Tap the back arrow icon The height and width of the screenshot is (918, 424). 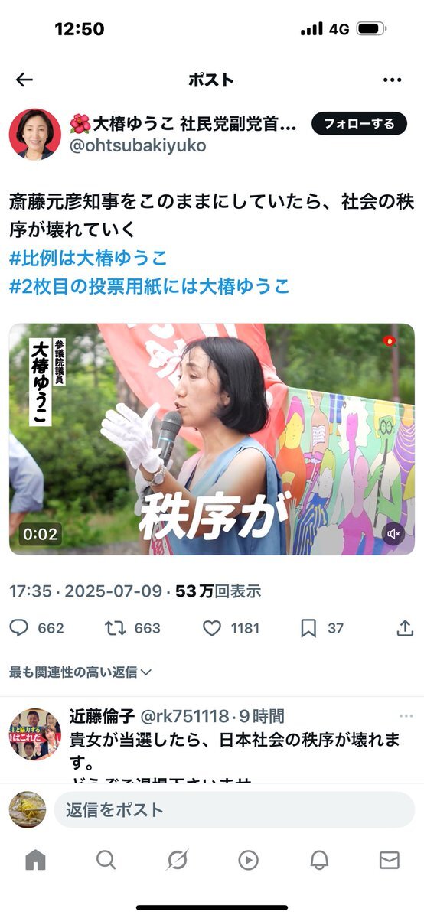(24, 80)
